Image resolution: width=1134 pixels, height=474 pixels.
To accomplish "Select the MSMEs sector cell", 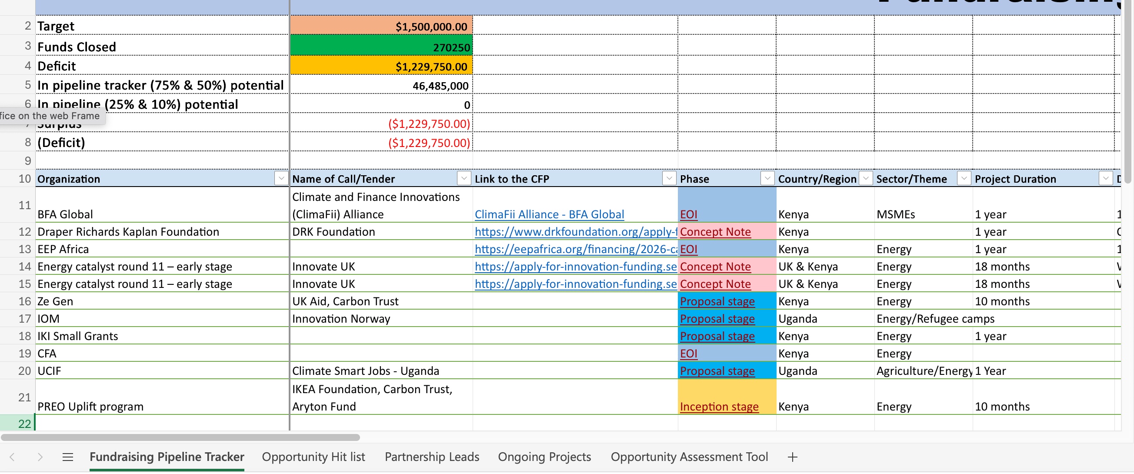I will (923, 205).
